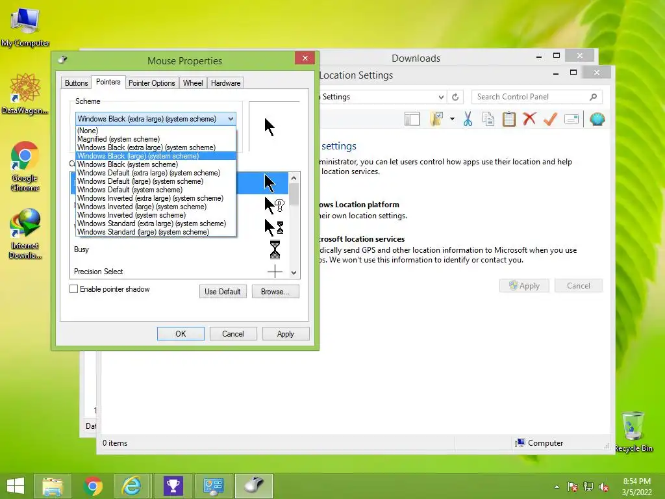Screen dimensions: 665x499
Task: Click the pointer list scrollbar down arrow
Action: coord(294,273)
